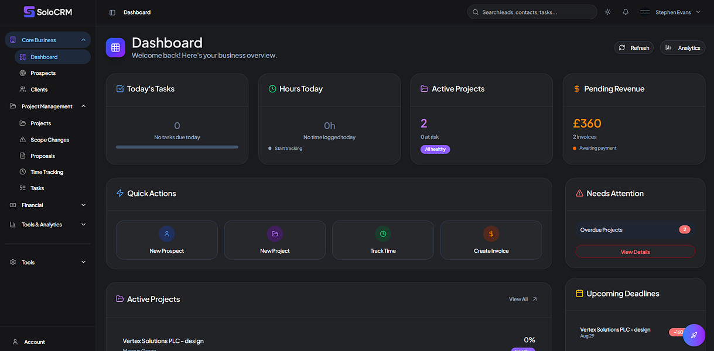Open Clients in the sidebar

point(52,90)
